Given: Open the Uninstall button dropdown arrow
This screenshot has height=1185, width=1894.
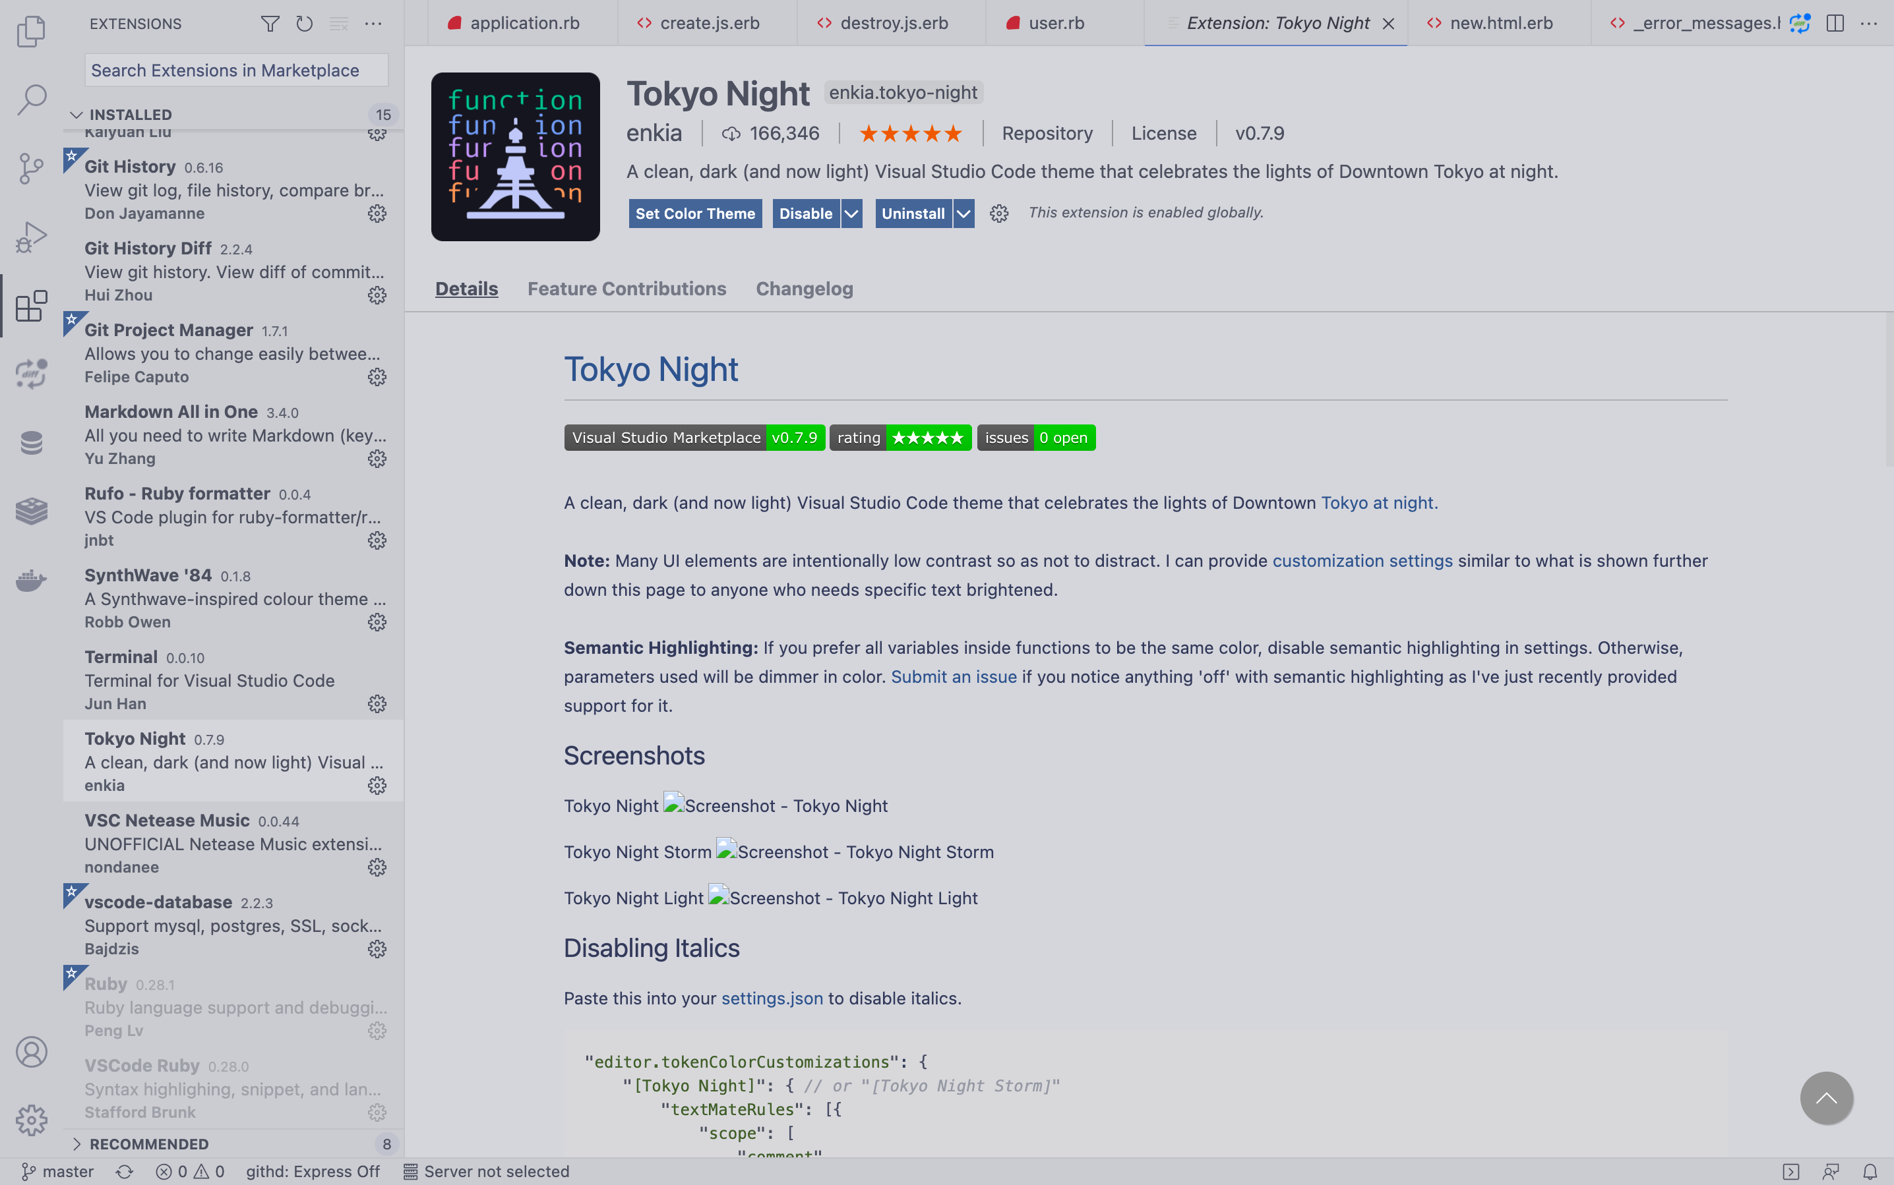Looking at the screenshot, I should tap(964, 213).
